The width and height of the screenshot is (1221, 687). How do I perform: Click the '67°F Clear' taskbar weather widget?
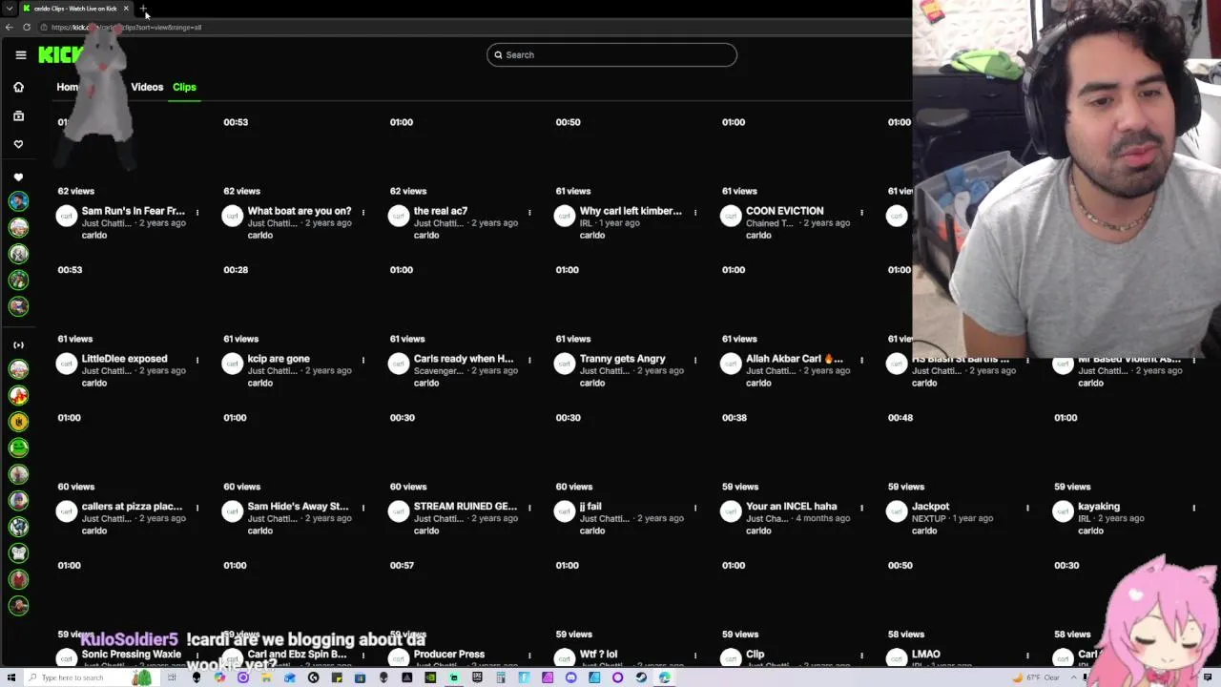tap(1036, 677)
